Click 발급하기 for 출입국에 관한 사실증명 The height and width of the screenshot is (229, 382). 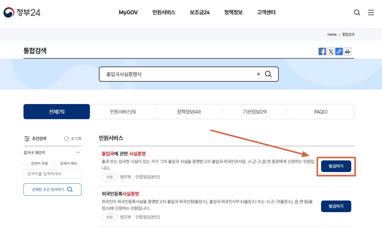[336, 166]
